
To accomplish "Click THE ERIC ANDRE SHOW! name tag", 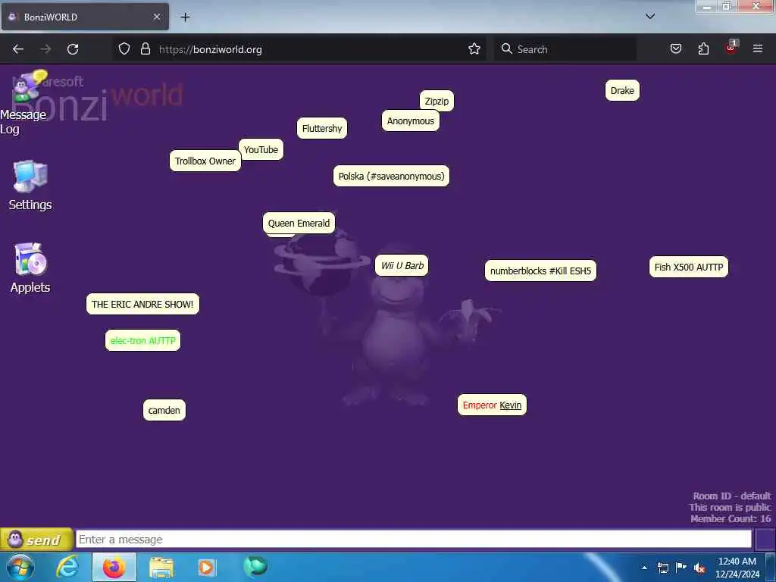I will 142,304.
